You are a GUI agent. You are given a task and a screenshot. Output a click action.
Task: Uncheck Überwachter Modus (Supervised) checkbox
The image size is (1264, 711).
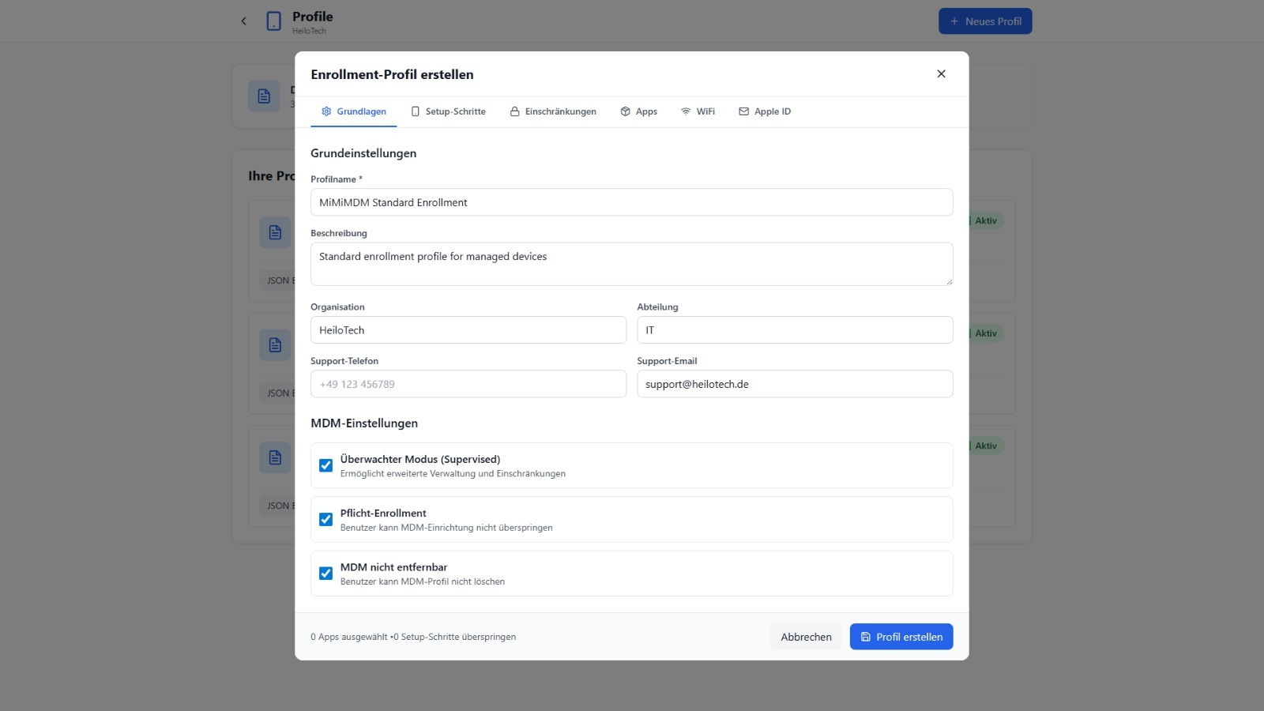(x=325, y=465)
